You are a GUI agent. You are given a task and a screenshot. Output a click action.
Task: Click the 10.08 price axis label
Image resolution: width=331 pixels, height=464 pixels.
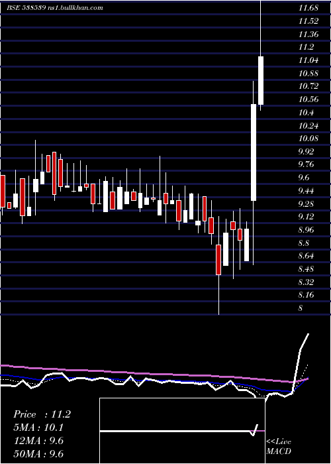(308, 138)
